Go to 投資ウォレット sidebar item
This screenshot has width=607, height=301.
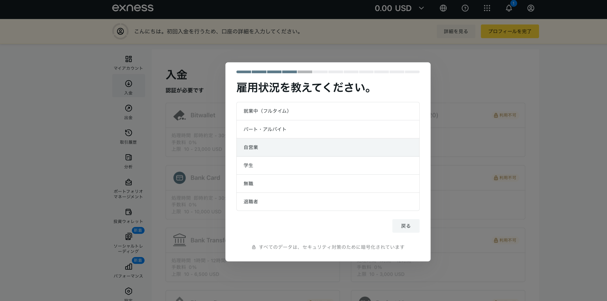(128, 216)
